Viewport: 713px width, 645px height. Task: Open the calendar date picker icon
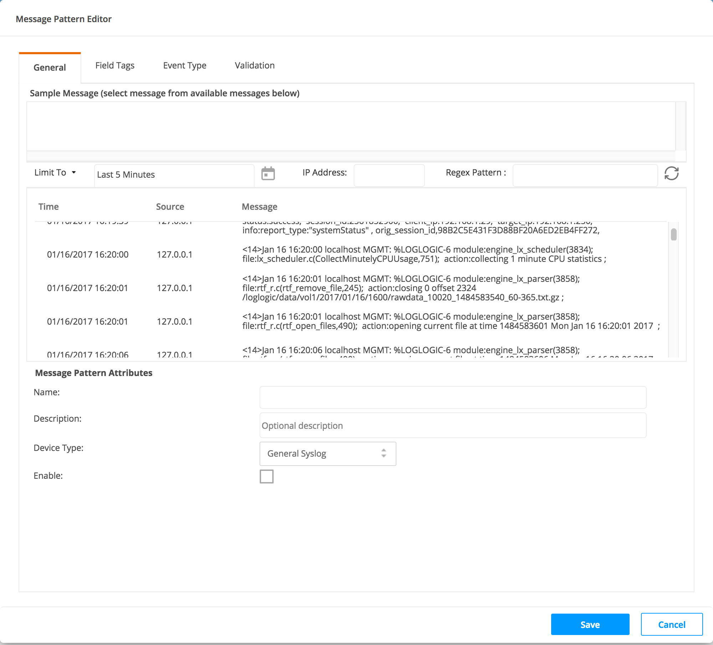(268, 174)
